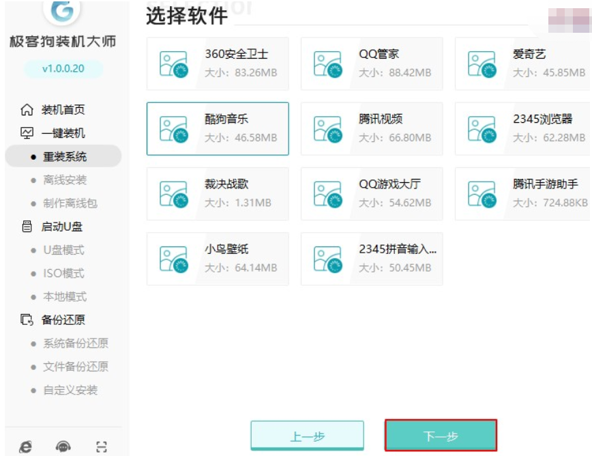This screenshot has width=592, height=456.
Task: Click the 腾讯视频 software icon
Action: pos(327,129)
